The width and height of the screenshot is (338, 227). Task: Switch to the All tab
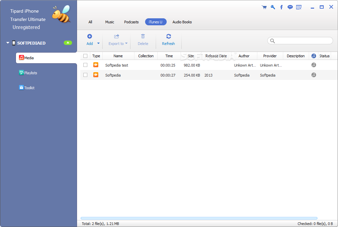pyautogui.click(x=90, y=22)
